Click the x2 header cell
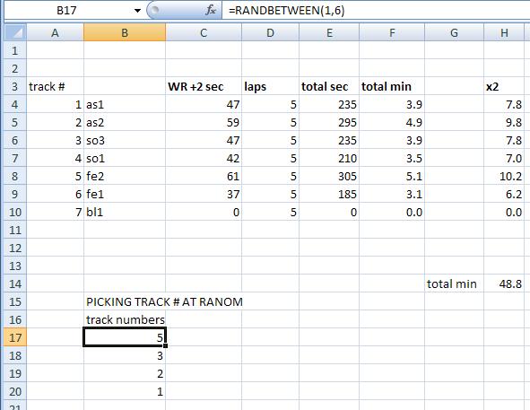This screenshot has height=410, width=530. coord(504,87)
